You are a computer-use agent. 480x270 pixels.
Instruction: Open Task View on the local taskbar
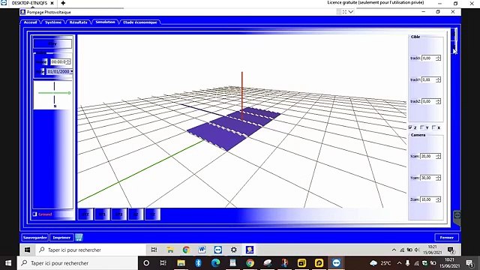(163, 263)
